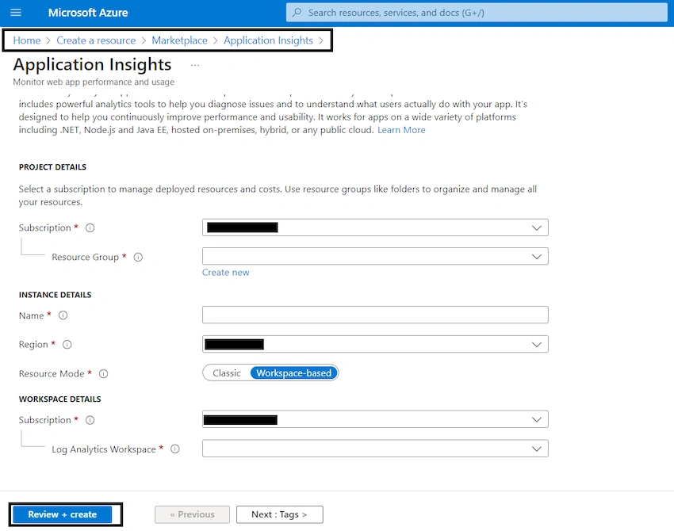Show info tooltip for Resource Group
674x531 pixels.
click(x=138, y=257)
